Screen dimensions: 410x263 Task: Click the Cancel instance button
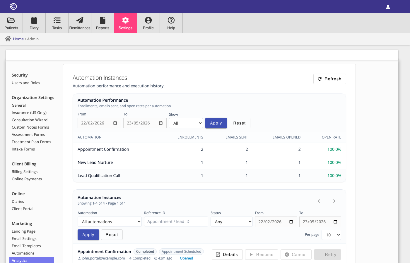pyautogui.click(x=296, y=255)
